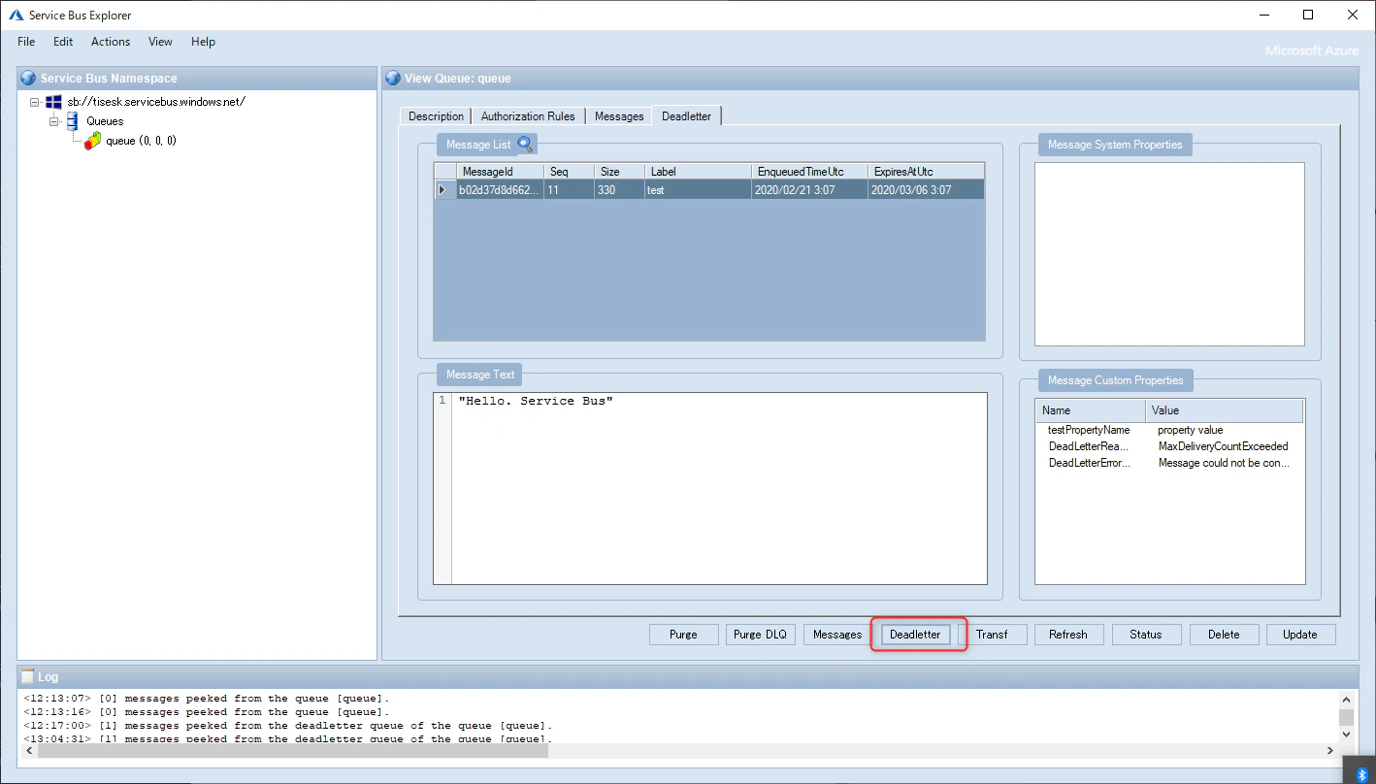
Task: Select the message ID cell b02d37d8d662...
Action: (499, 190)
